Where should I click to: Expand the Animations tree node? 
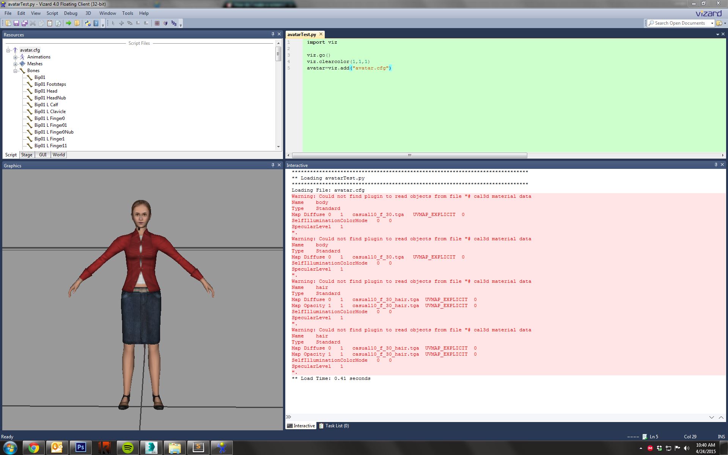point(16,57)
